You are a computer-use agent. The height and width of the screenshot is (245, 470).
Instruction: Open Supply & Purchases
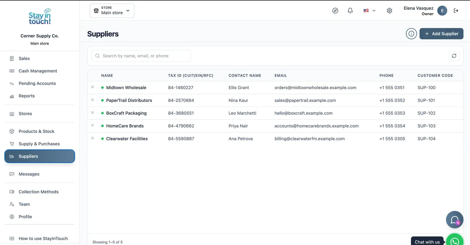(x=40, y=144)
